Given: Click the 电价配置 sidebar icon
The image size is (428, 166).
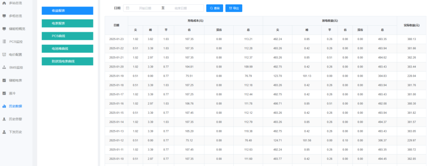Looking at the screenshot, I should click(4, 55).
